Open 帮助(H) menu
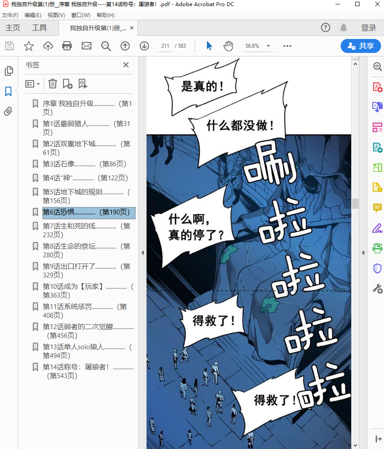The width and height of the screenshot is (384, 449). [x=105, y=15]
